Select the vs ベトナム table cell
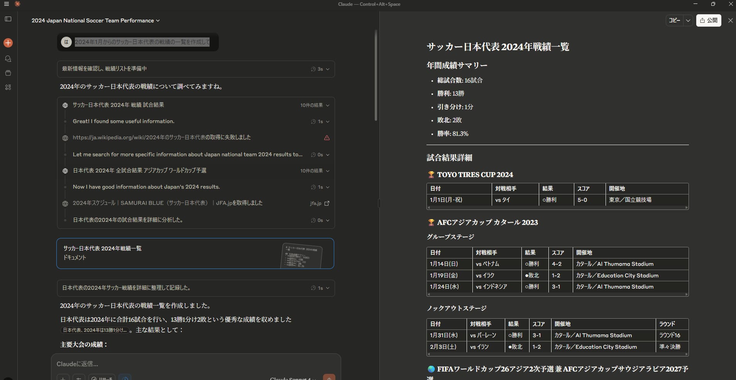The width and height of the screenshot is (736, 380). point(497,264)
